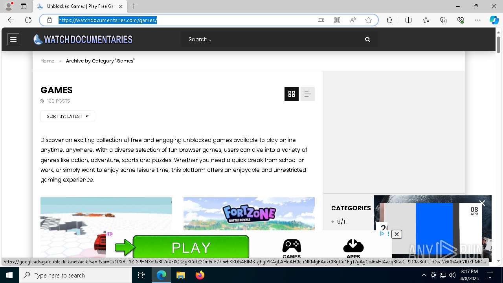Viewport: 503px width, 283px height.
Task: Open split screen view
Action: point(408,20)
